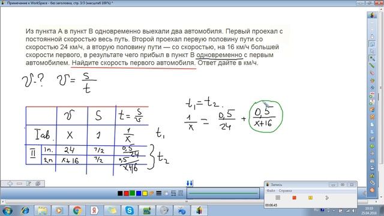Click the green back arrow in sidebar
The height and width of the screenshot is (216, 384).
[x=372, y=146]
